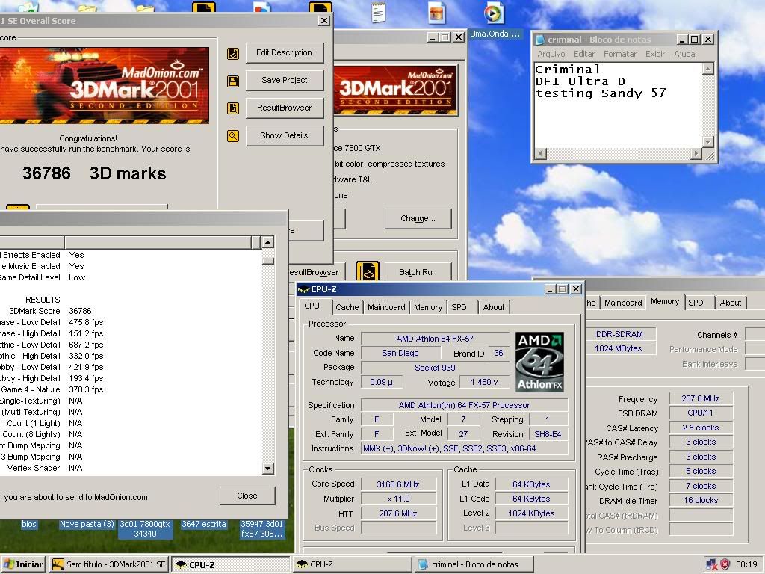Click the Notepad vertical scroll-up arrow

[708, 69]
